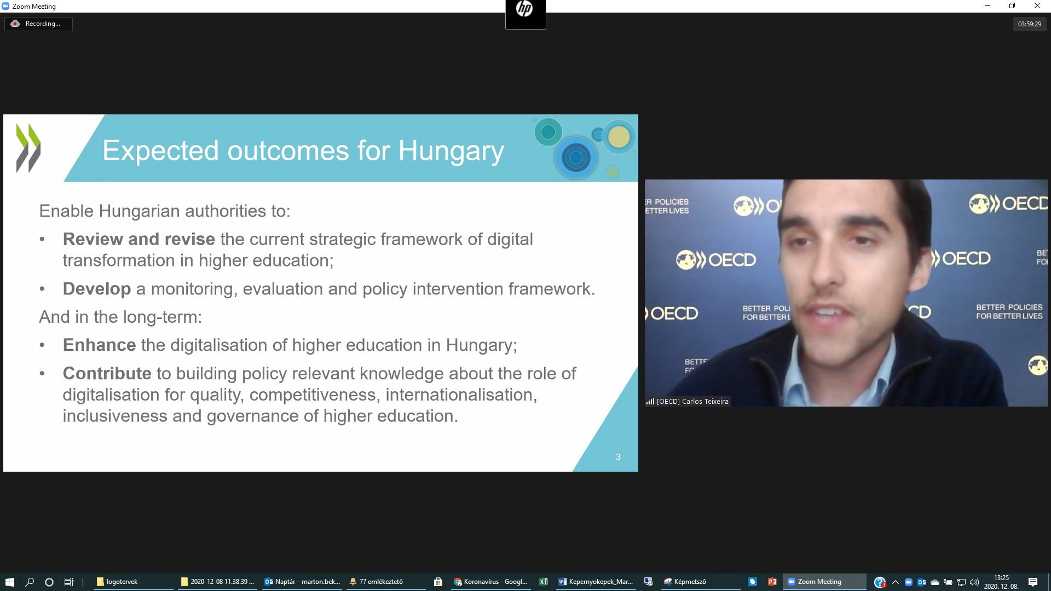Click the taskbar clock and date

pyautogui.click(x=1001, y=582)
